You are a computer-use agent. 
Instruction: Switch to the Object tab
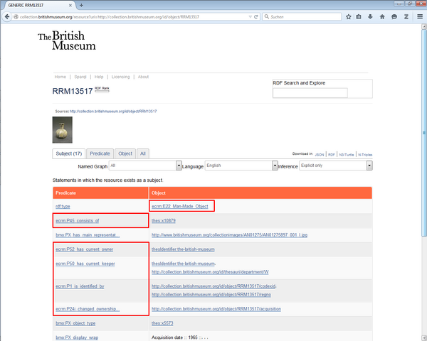click(125, 153)
